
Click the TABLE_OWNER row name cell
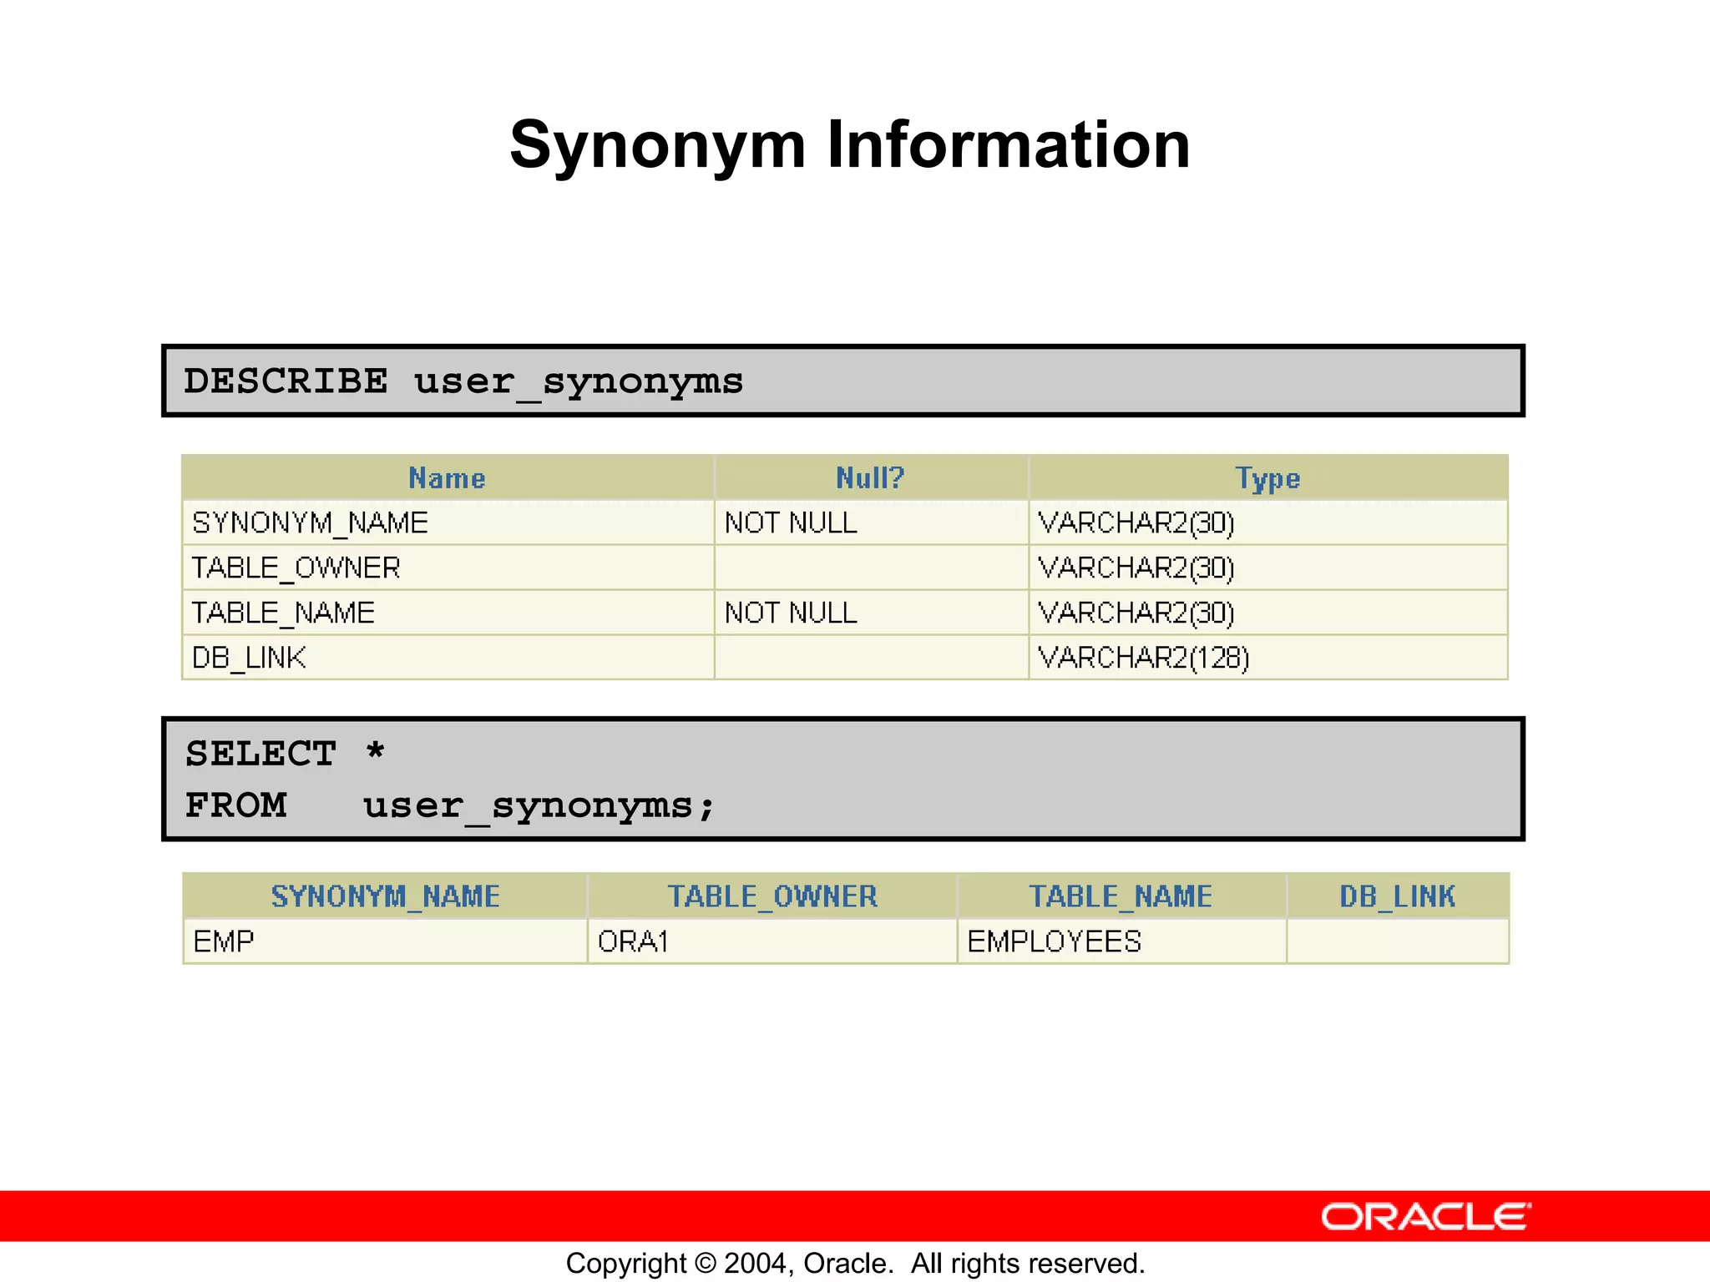(x=296, y=568)
